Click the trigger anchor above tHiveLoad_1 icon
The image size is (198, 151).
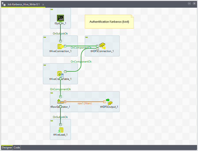tap(60, 124)
